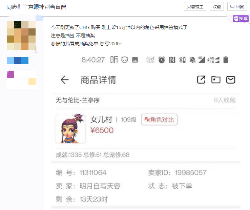This screenshot has width=250, height=210.
Task: Click the 女儿村 school name
Action: click(x=101, y=120)
